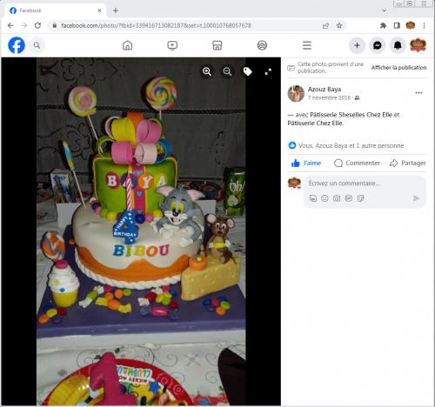Open the Facebook search magnifier

tap(37, 45)
